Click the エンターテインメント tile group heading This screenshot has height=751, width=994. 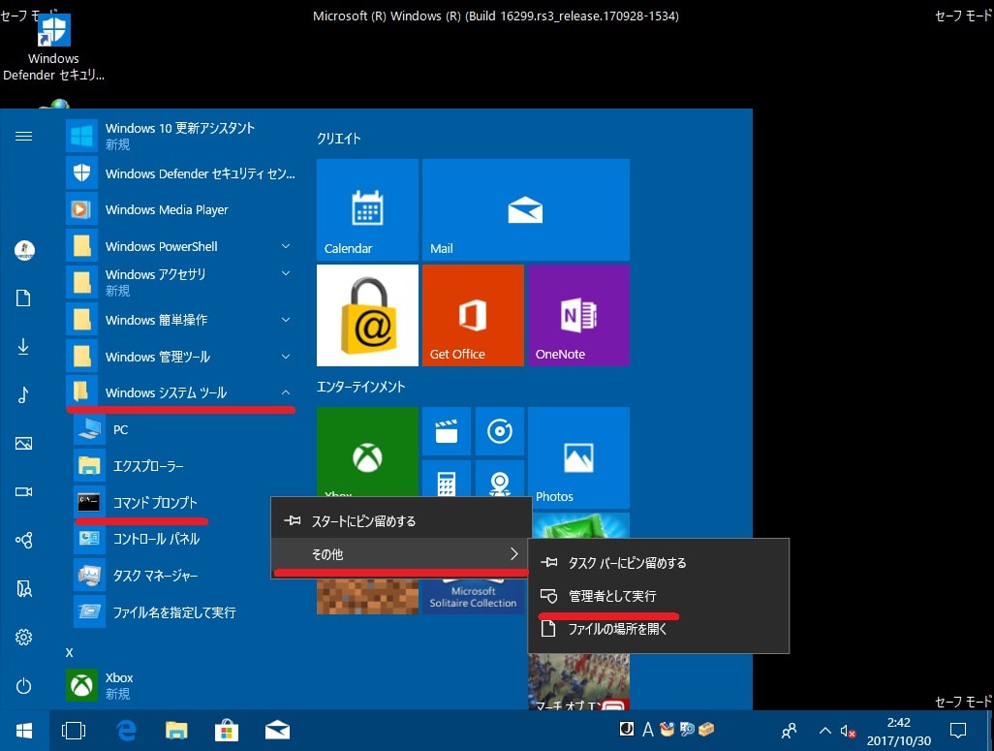360,387
